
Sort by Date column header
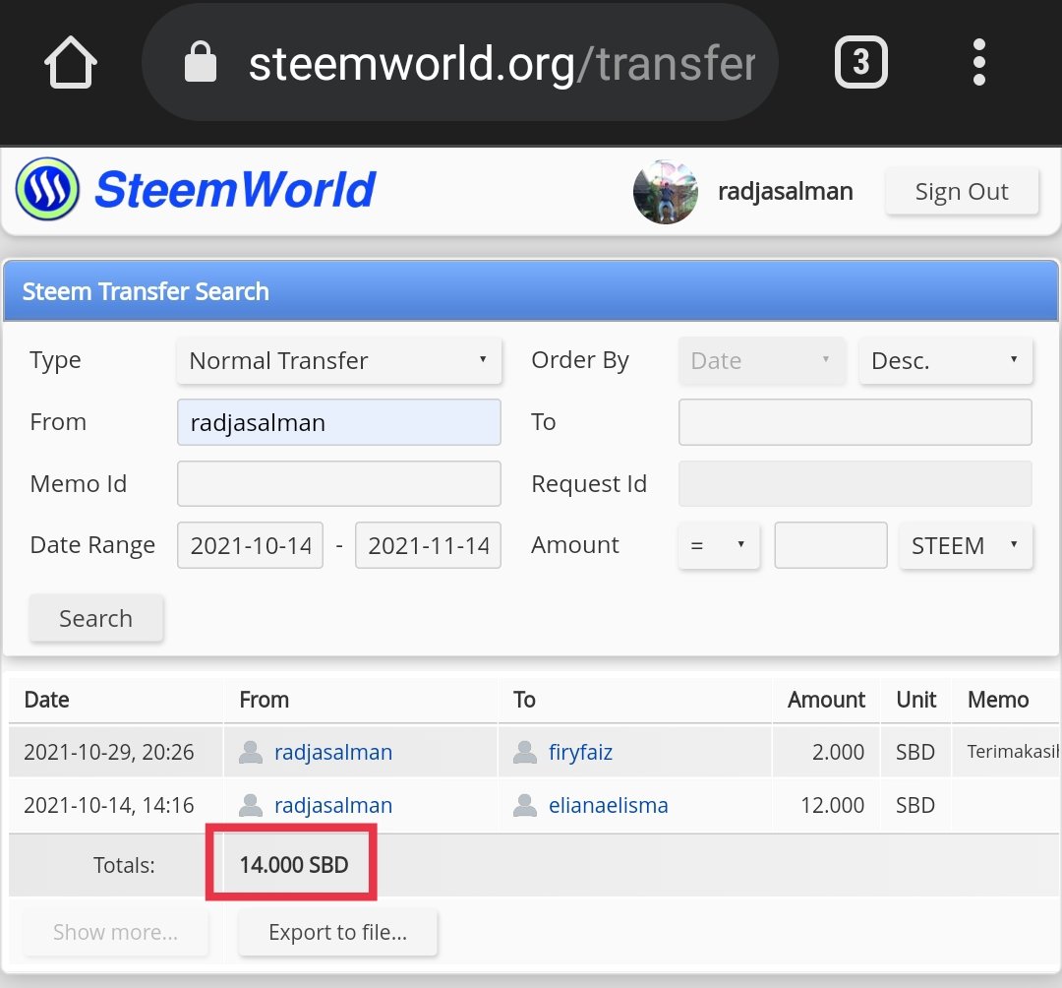tap(47, 700)
